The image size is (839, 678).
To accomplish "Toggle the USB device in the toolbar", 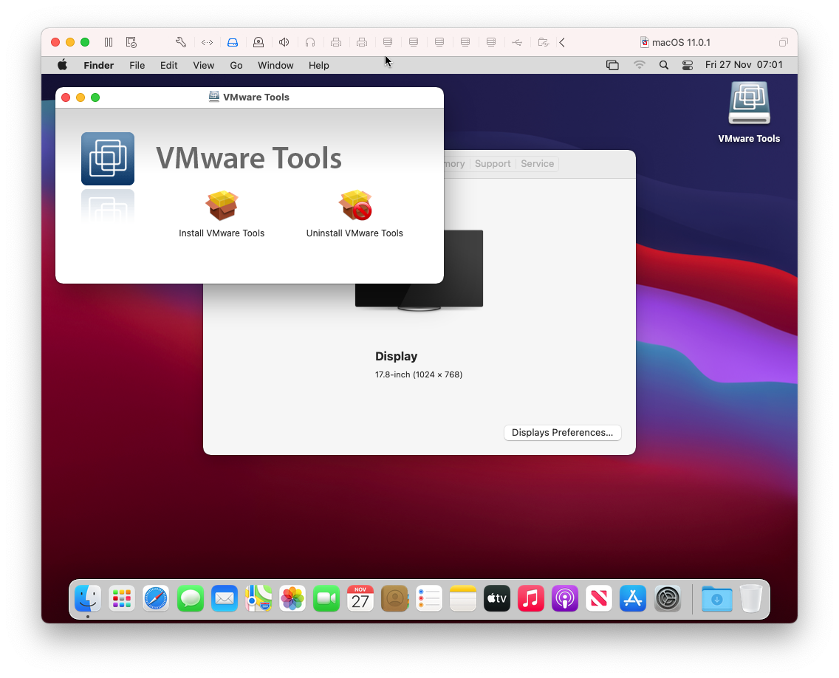I will [517, 42].
